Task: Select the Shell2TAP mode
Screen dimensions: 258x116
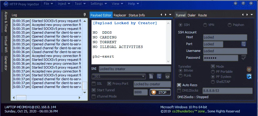Action: point(213,82)
